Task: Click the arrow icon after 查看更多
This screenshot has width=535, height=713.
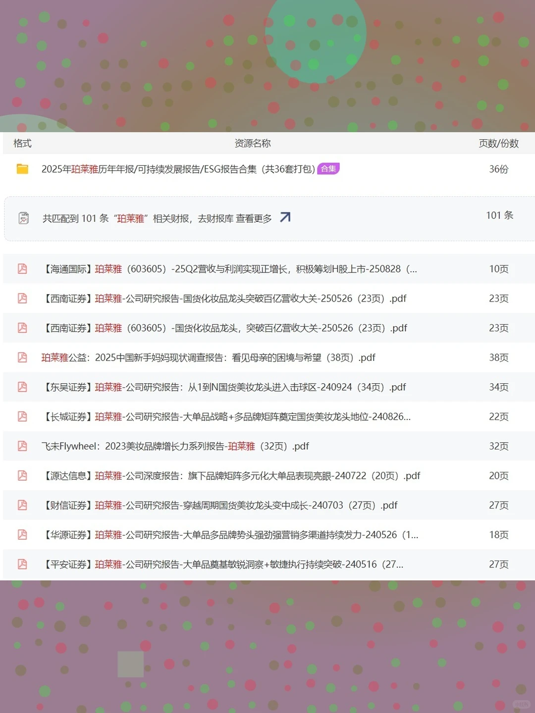Action: 285,217
